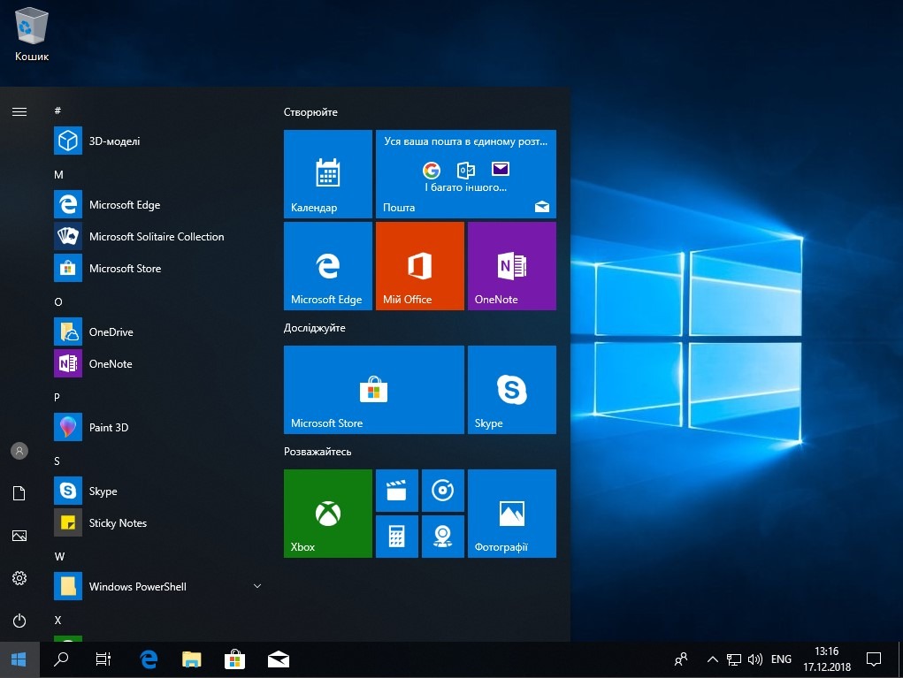Open the Microsoft Edge tile

pyautogui.click(x=328, y=266)
